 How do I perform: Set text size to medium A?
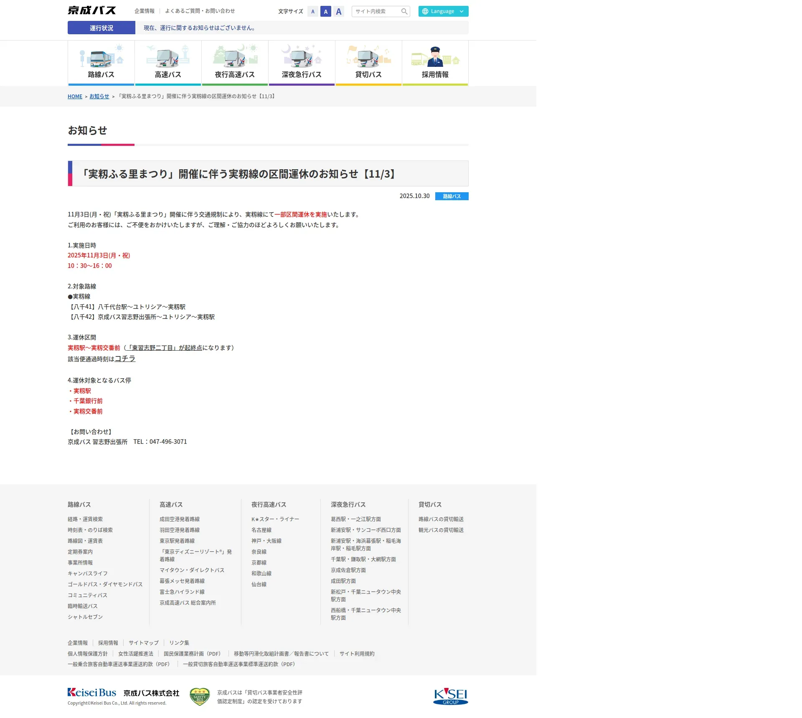[326, 12]
